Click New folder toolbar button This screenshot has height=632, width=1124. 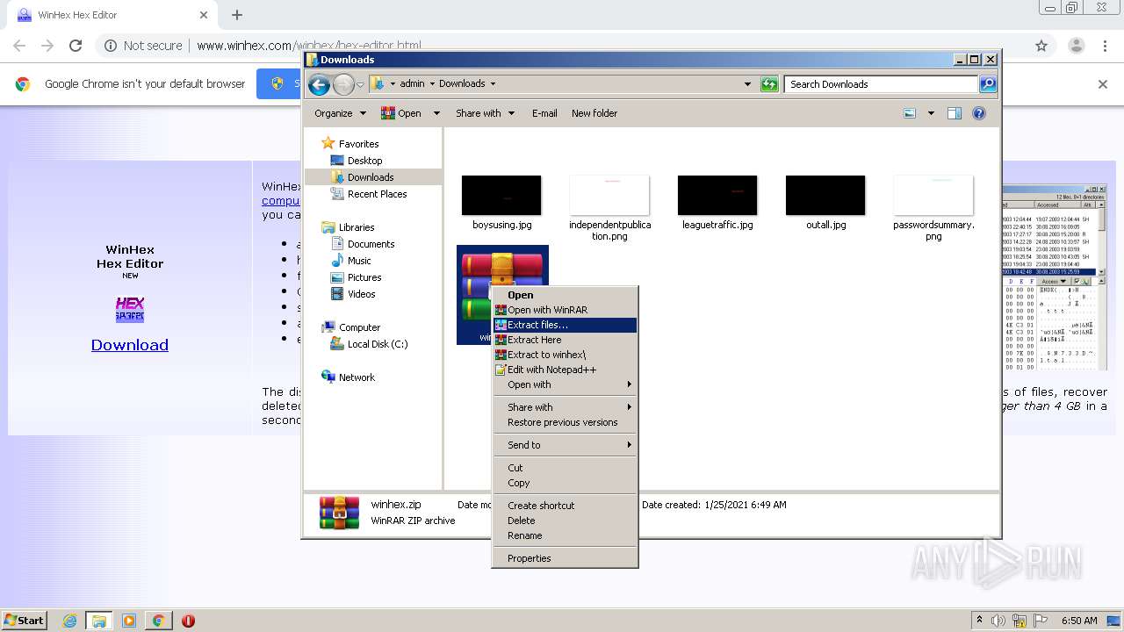594,113
